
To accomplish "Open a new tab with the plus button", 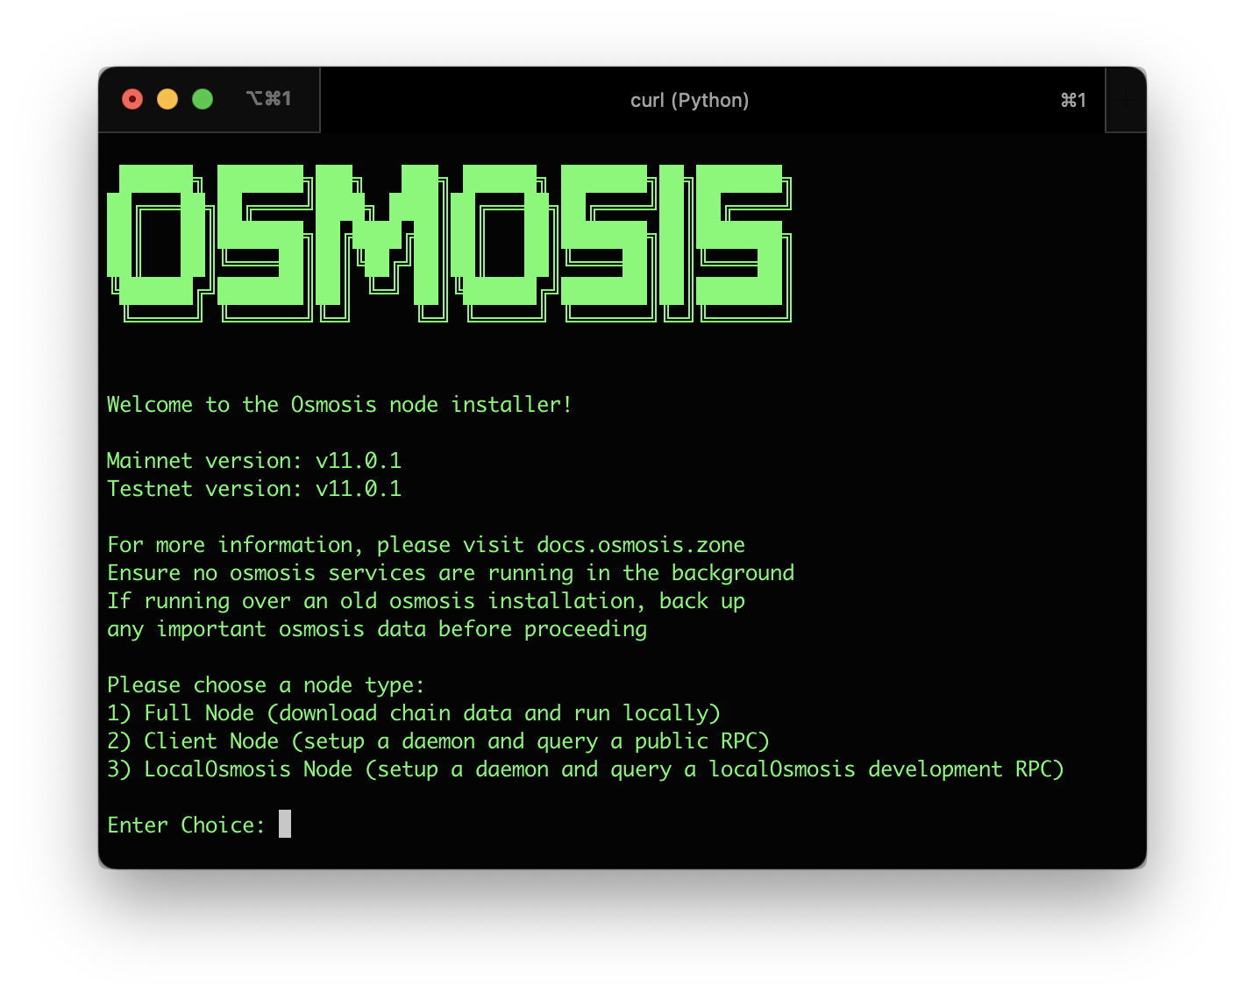I will click(x=1127, y=100).
